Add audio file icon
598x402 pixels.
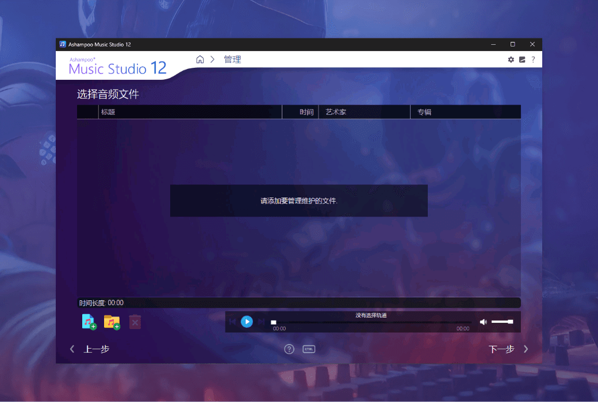tap(89, 322)
